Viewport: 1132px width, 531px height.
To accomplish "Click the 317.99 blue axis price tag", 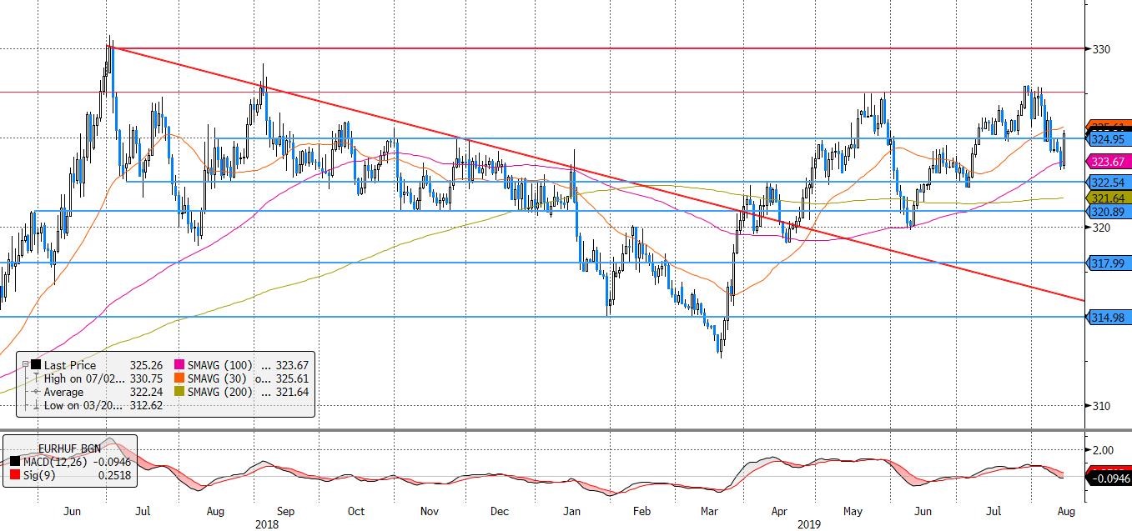I will pos(1108,263).
